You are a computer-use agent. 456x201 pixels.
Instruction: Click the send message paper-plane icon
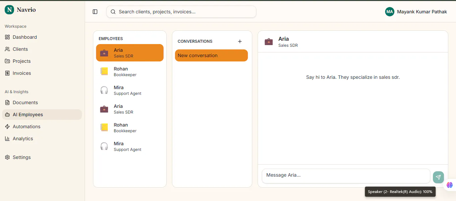pyautogui.click(x=438, y=177)
